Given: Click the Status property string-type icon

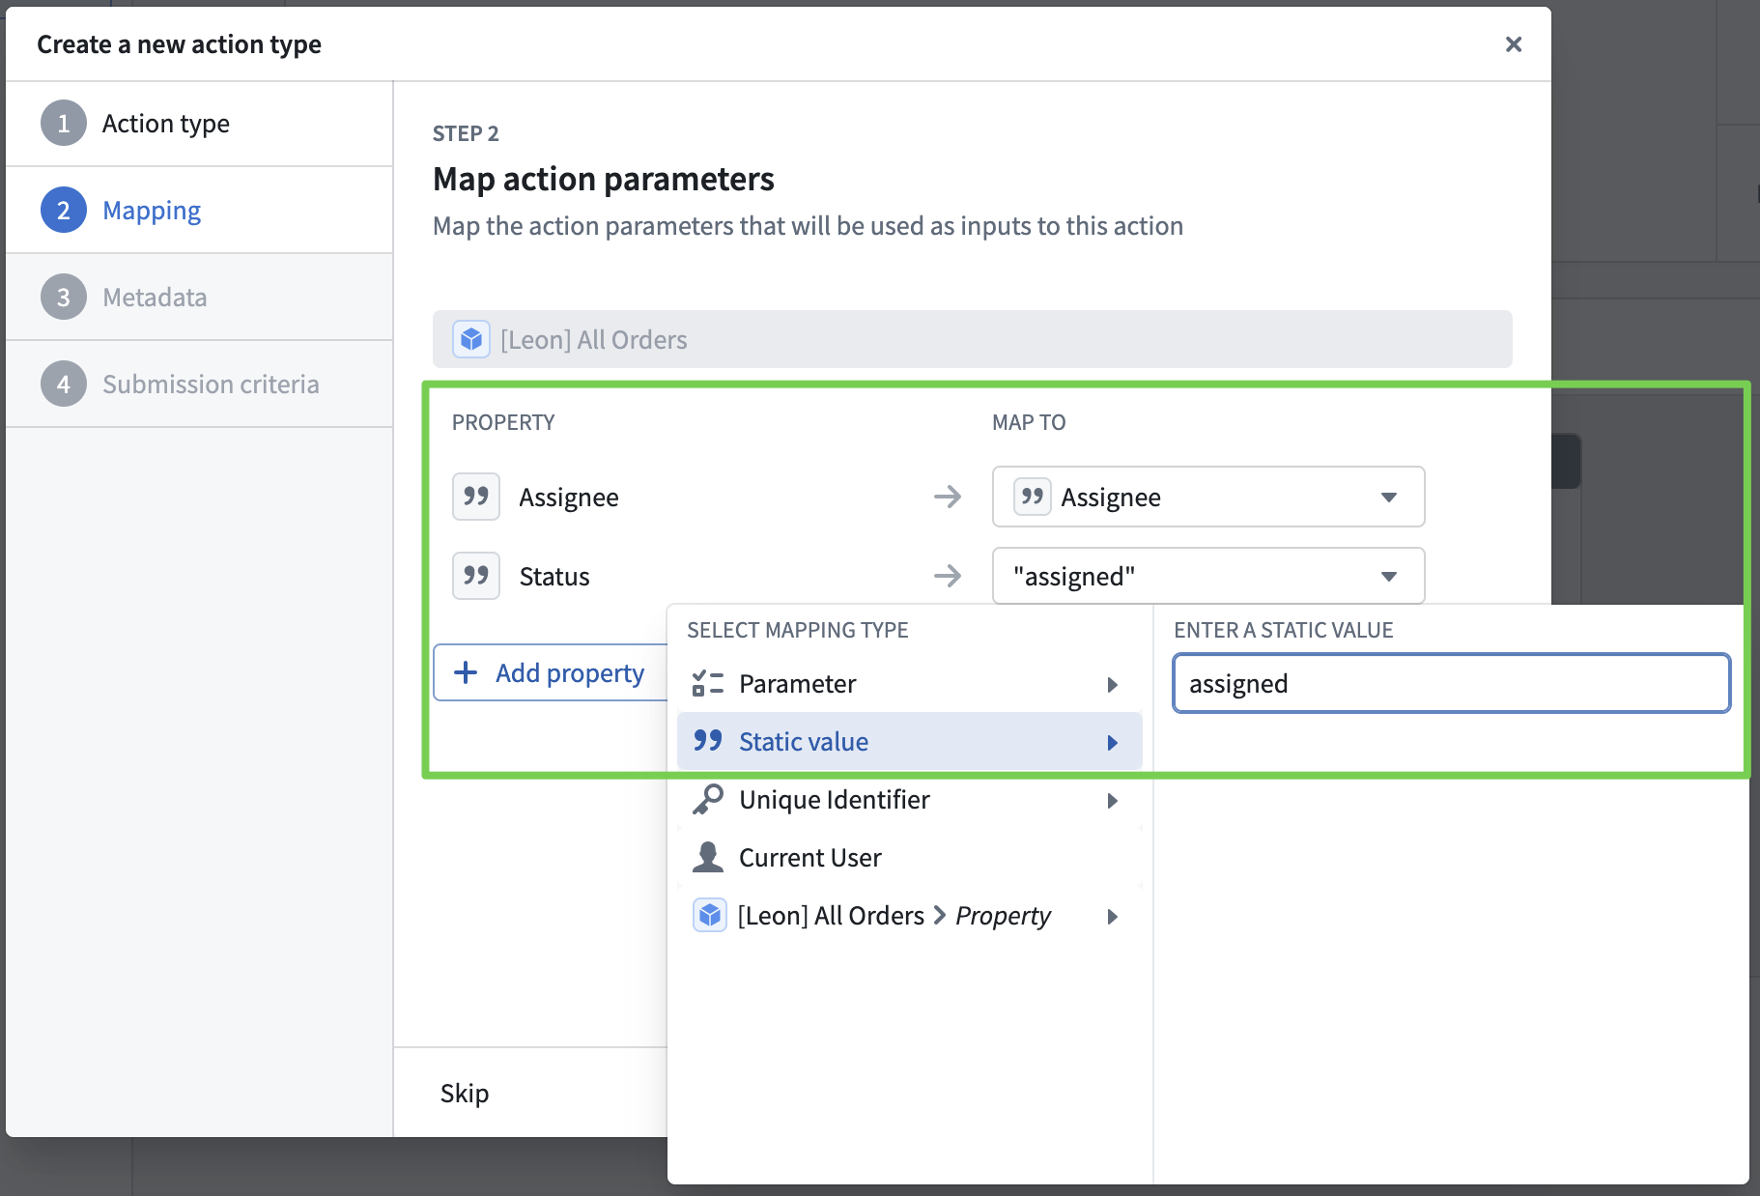Looking at the screenshot, I should click(476, 576).
